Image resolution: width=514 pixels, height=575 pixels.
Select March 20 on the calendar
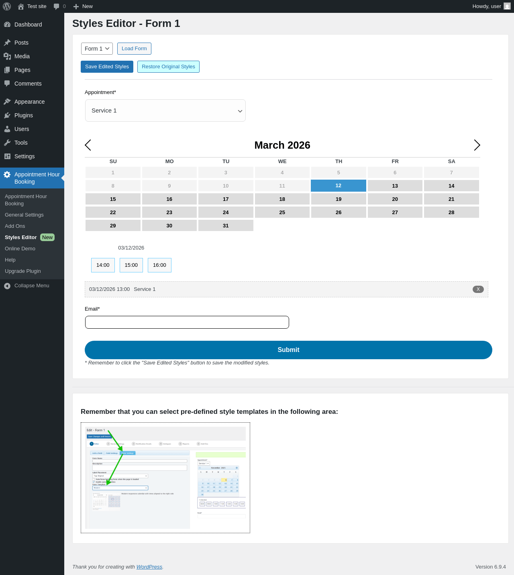pyautogui.click(x=395, y=199)
